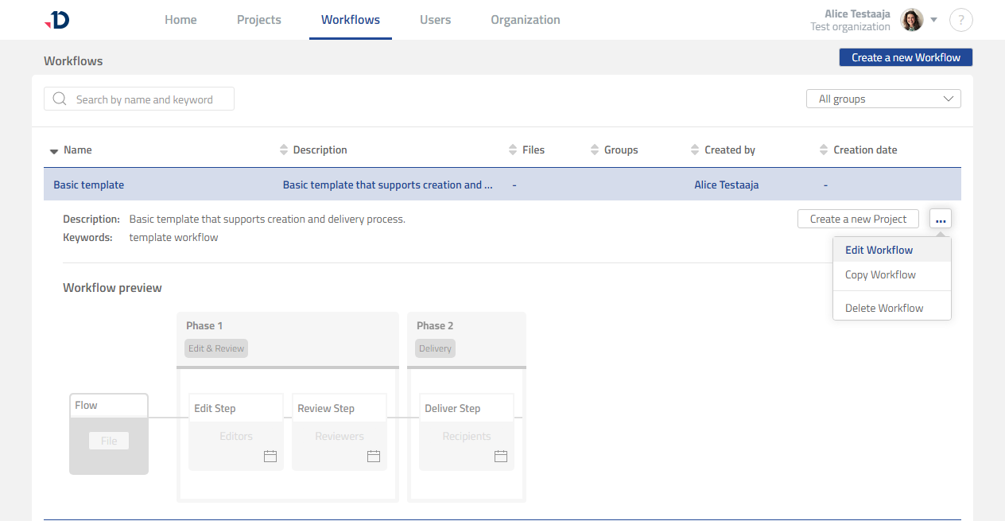1005x521 pixels.
Task: Toggle sorting on the Created by column
Action: [x=693, y=150]
